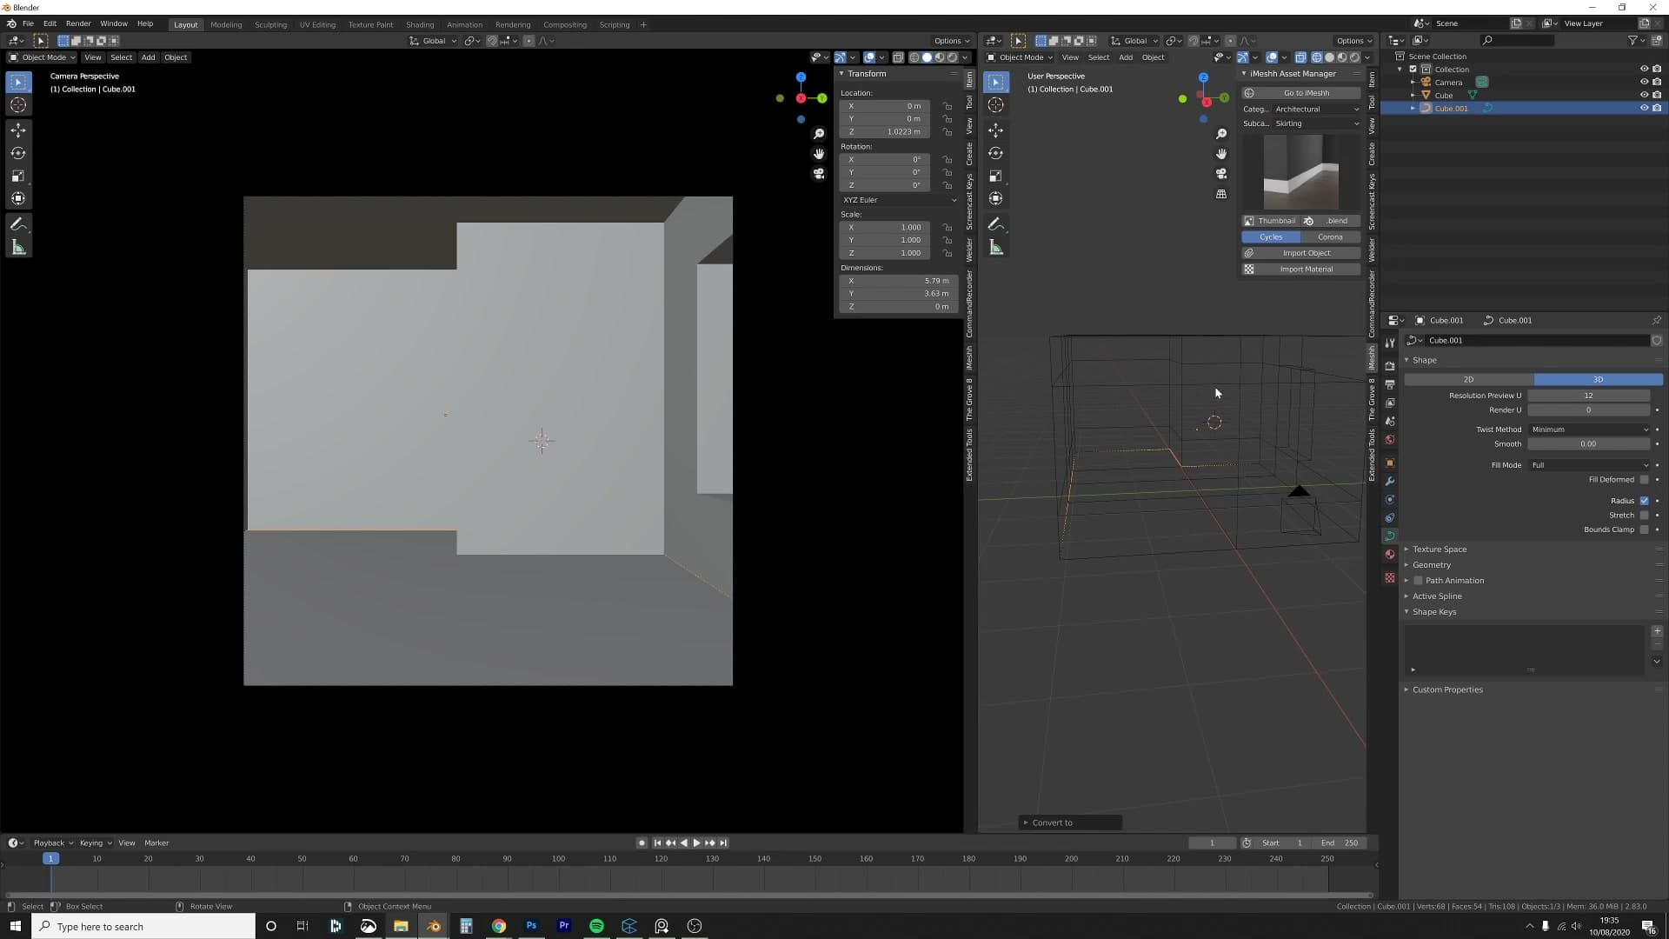The width and height of the screenshot is (1669, 939).
Task: Enable the Bounds Clamp checkbox
Action: click(1644, 529)
